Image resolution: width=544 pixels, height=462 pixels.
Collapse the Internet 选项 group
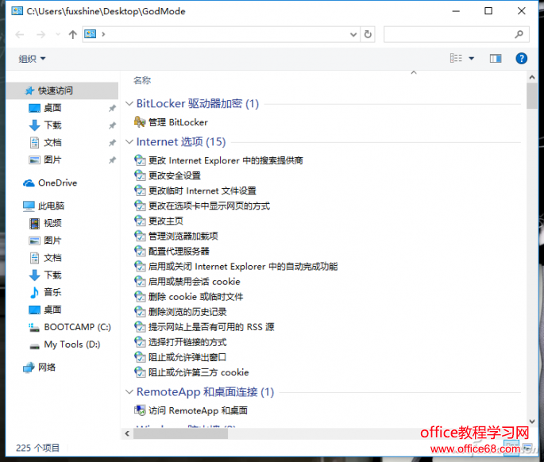tap(129, 142)
